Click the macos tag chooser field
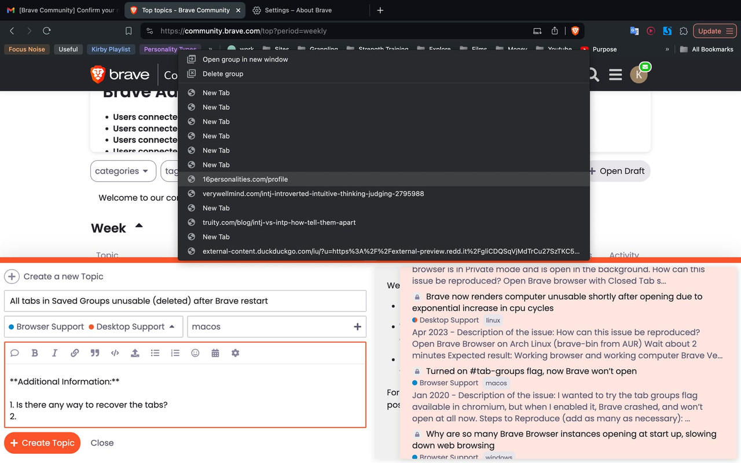 coord(276,326)
